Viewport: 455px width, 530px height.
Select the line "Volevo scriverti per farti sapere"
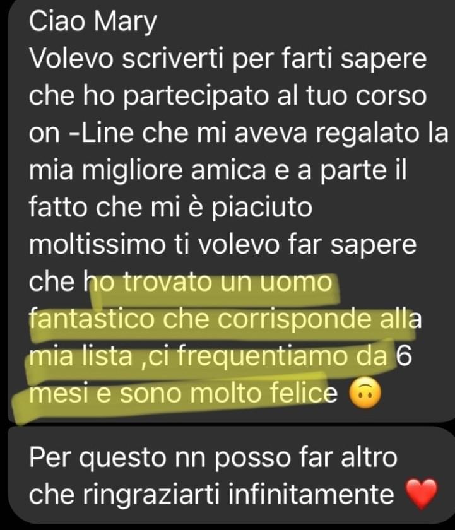(x=228, y=59)
